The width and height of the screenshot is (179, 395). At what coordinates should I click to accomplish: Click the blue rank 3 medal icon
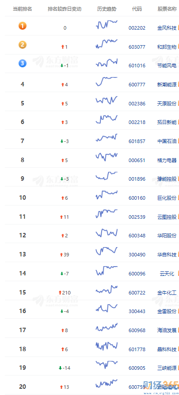click(23, 63)
